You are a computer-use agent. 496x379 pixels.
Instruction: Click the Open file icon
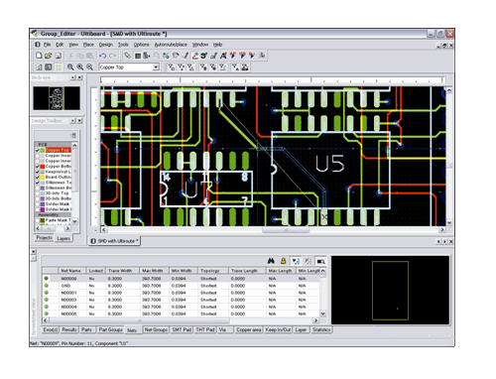pyautogui.click(x=49, y=56)
